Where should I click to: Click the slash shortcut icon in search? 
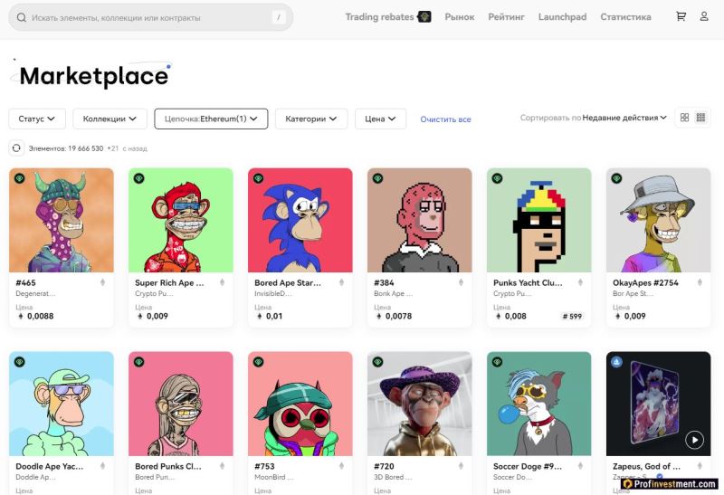[x=278, y=17]
